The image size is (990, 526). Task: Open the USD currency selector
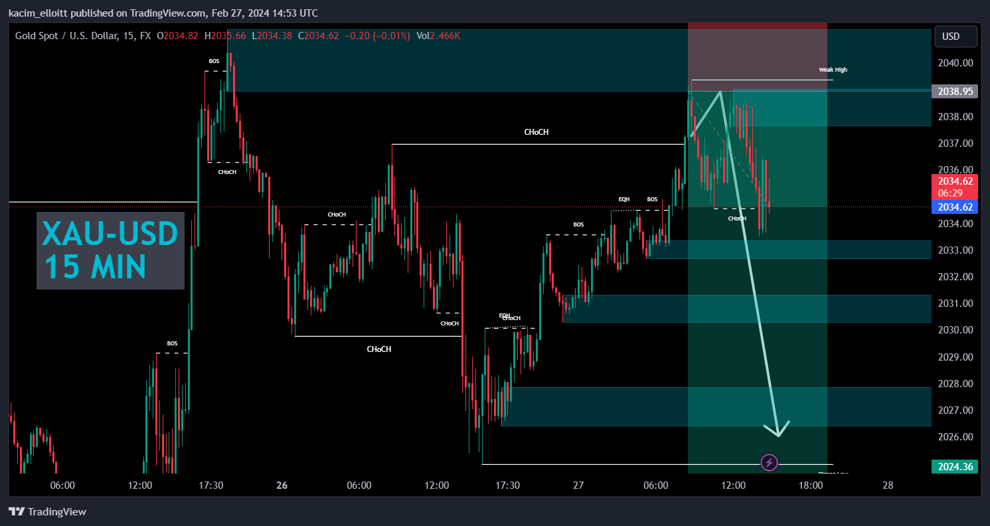(956, 37)
